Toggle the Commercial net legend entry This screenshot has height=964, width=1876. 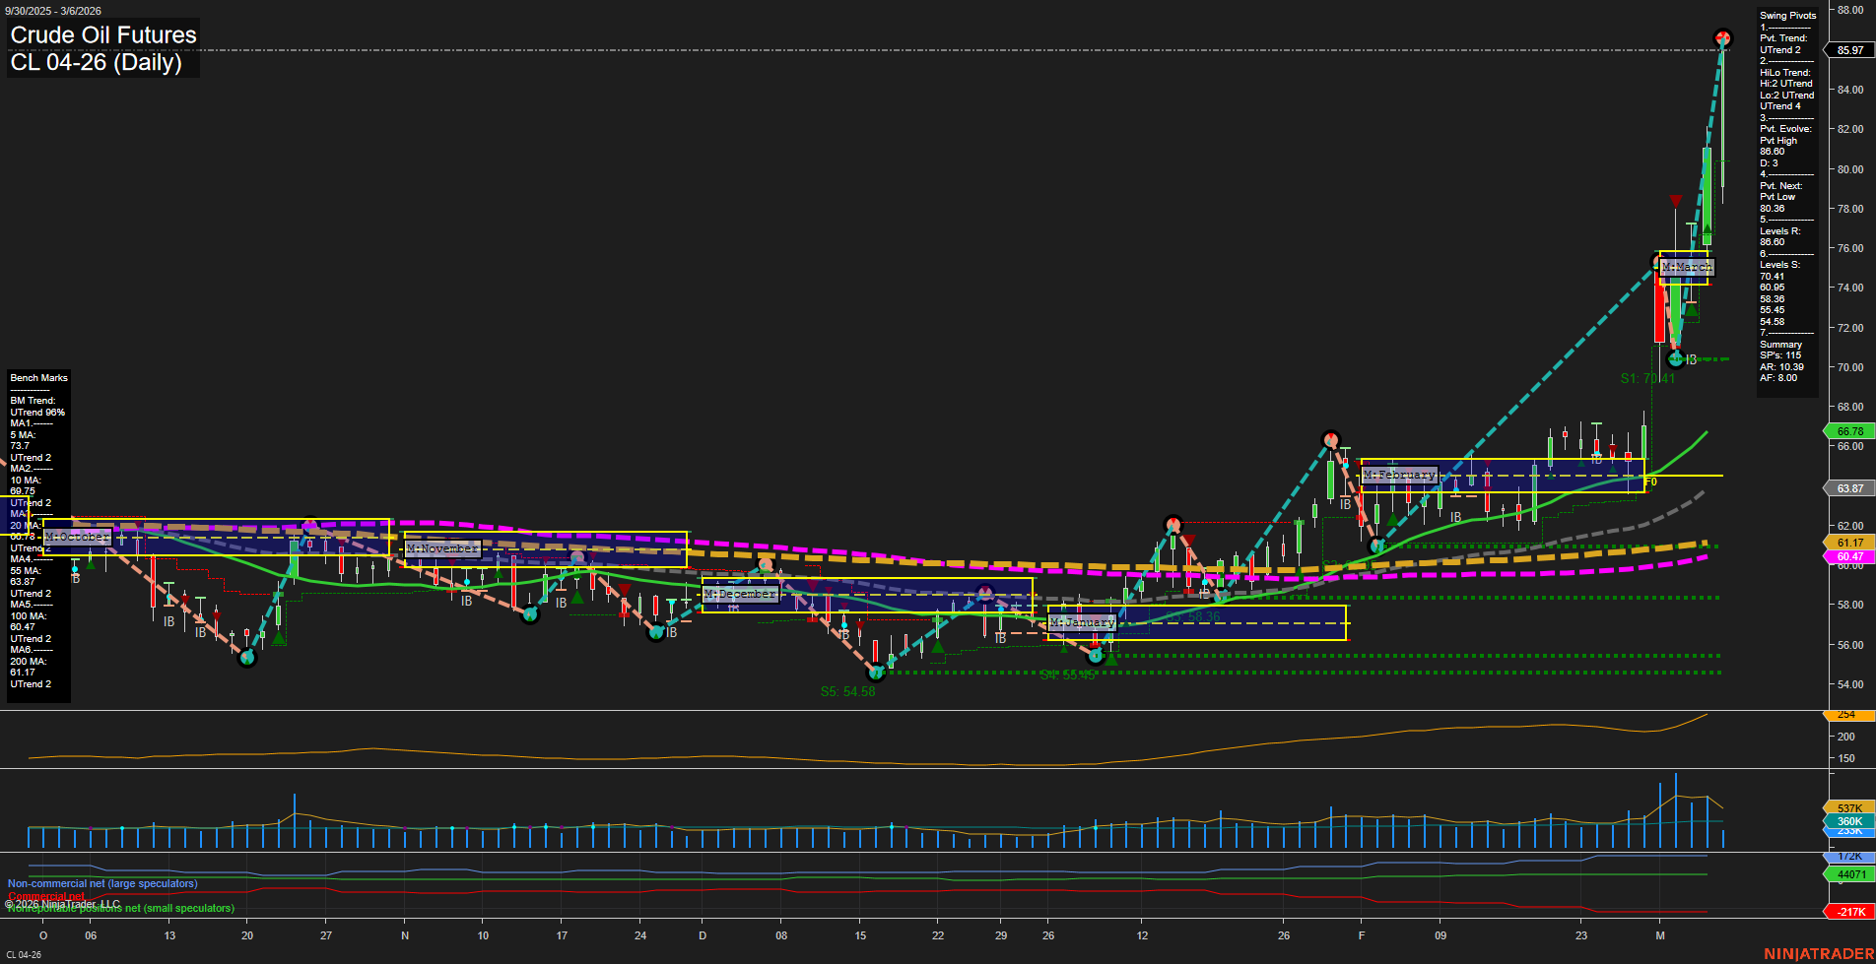pyautogui.click(x=44, y=896)
